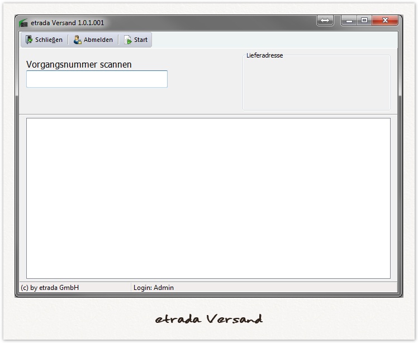The width and height of the screenshot is (418, 343).
Task: Close the window with the red X
Action: point(386,21)
